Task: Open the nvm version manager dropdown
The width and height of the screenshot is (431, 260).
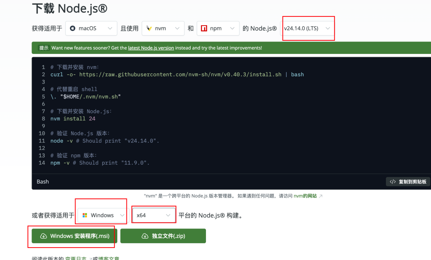Action: 163,28
